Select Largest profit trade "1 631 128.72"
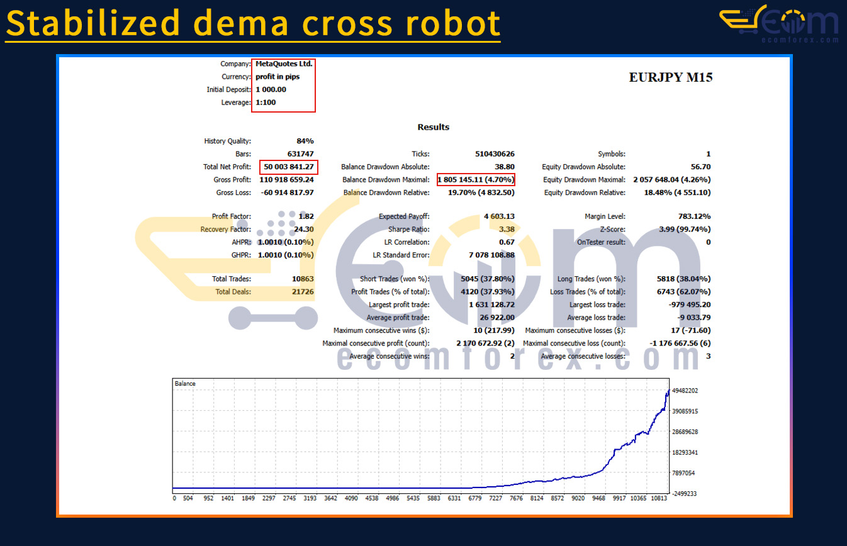 point(492,304)
